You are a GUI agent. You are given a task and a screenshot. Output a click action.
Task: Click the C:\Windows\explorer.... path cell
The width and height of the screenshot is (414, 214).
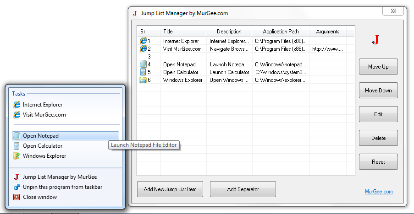coord(281,80)
